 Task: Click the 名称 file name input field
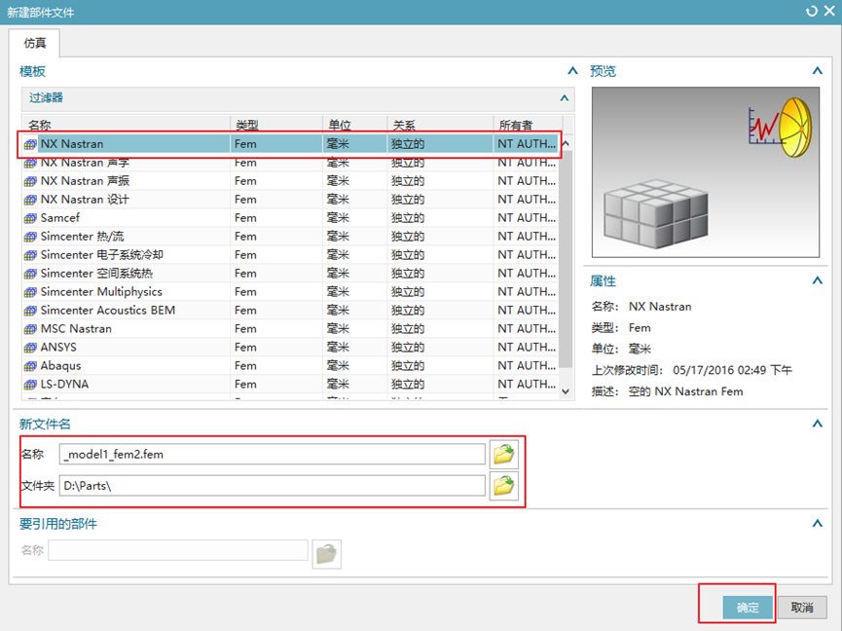pos(273,455)
